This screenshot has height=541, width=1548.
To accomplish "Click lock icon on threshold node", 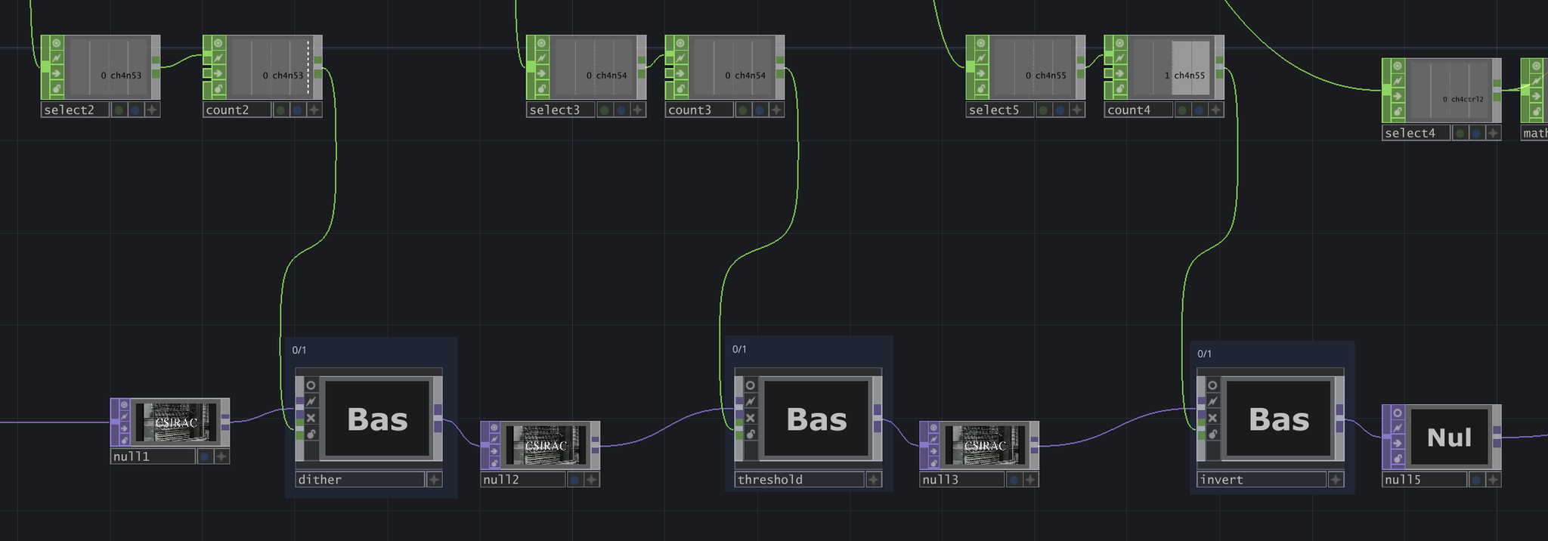I will (750, 434).
